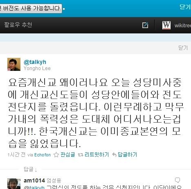Click the Echofon source link
The height and width of the screenshot is (189, 191).
(x=43, y=155)
